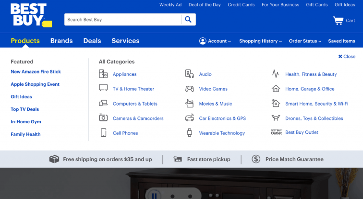Click the Drones, Toys & Collectibles icon
363x199 pixels.
pyautogui.click(x=276, y=118)
